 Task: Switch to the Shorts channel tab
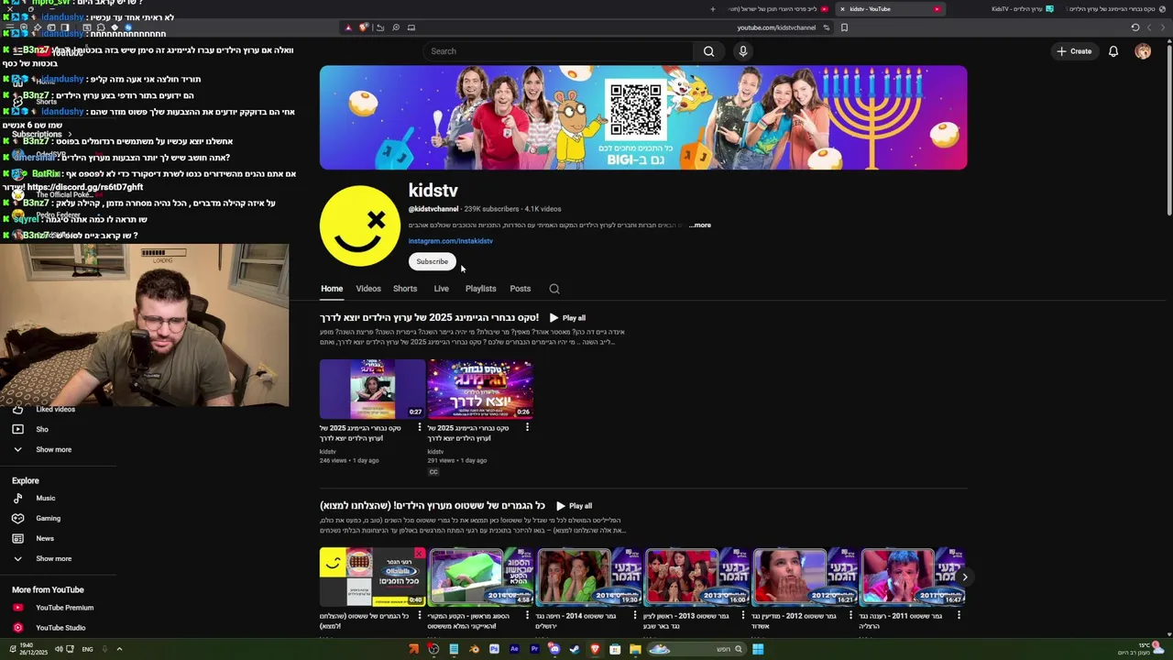click(405, 289)
